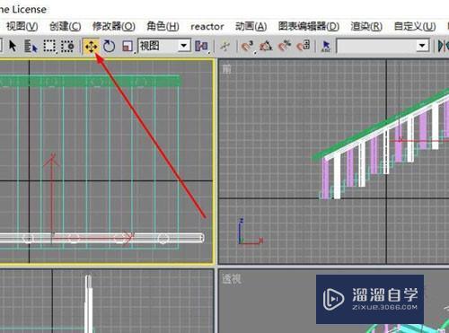The height and width of the screenshot is (333, 449).
Task: Open the 渲染(R) menu
Action: tap(366, 27)
